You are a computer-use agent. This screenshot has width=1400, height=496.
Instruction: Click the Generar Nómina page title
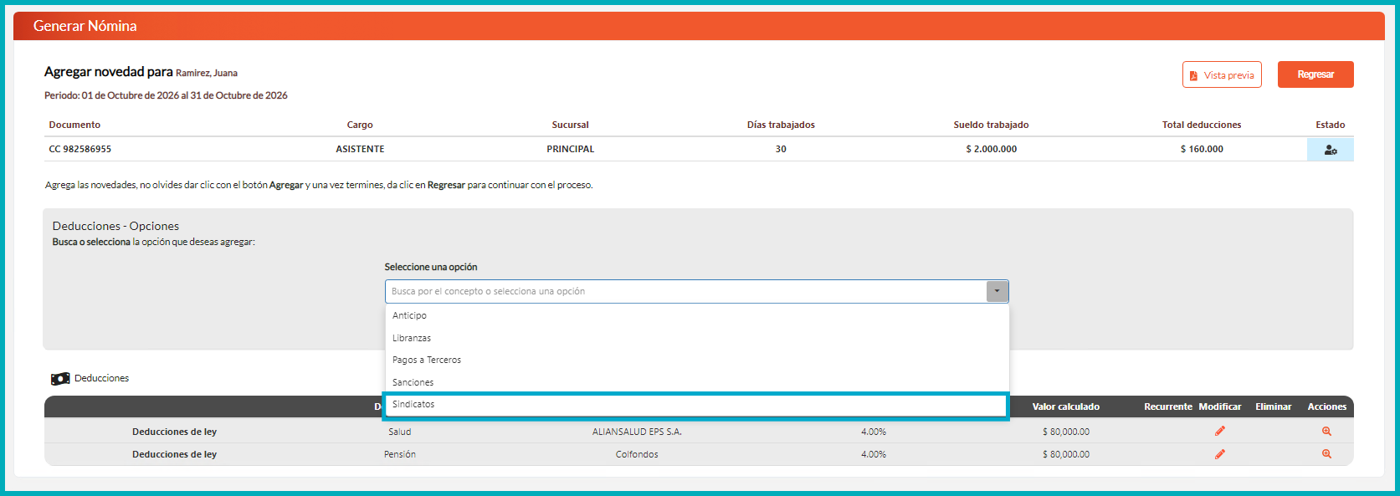(85, 26)
